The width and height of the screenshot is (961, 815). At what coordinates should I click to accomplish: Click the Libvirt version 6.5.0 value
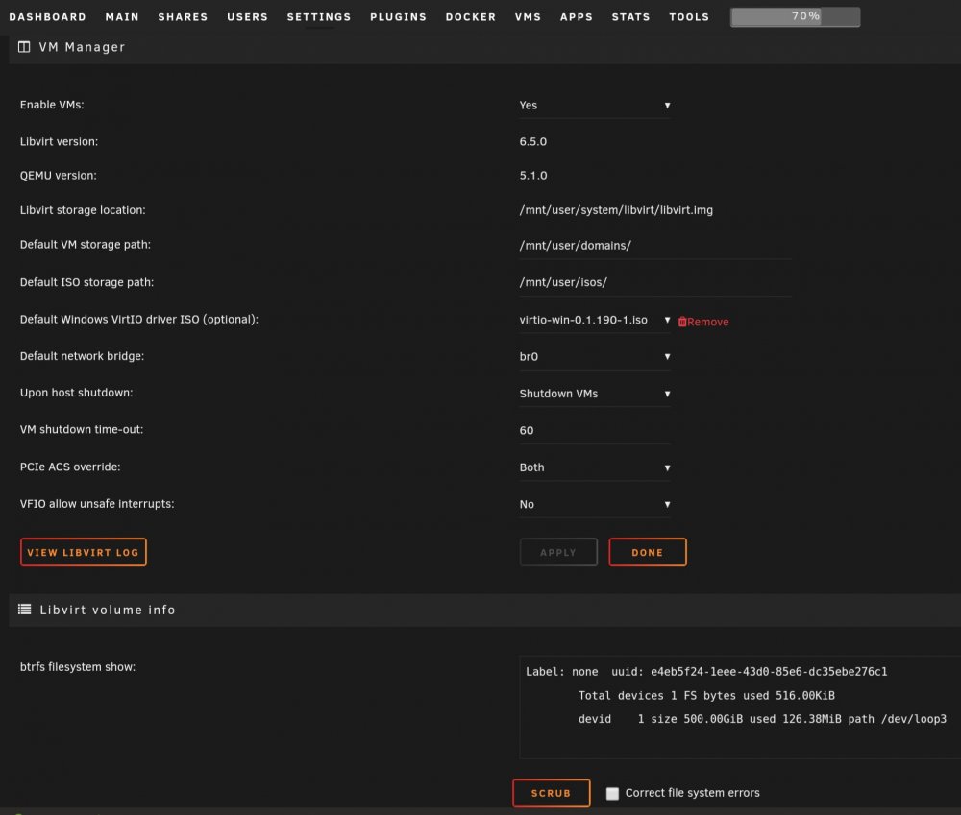pyautogui.click(x=532, y=141)
